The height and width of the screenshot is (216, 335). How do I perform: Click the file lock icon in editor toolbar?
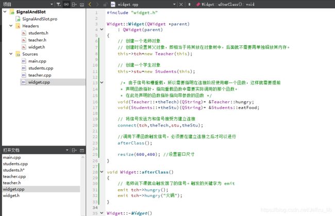pos(105,4)
